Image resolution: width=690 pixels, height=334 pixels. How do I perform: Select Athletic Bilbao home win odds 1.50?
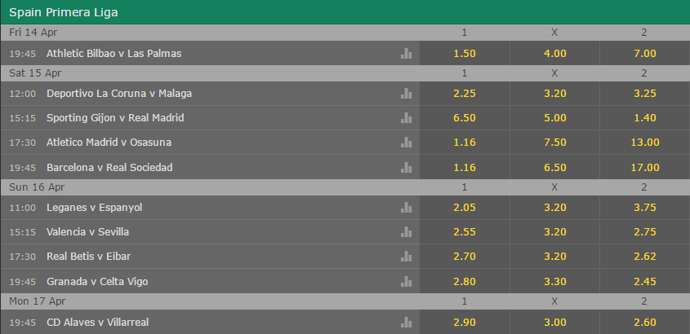(465, 54)
